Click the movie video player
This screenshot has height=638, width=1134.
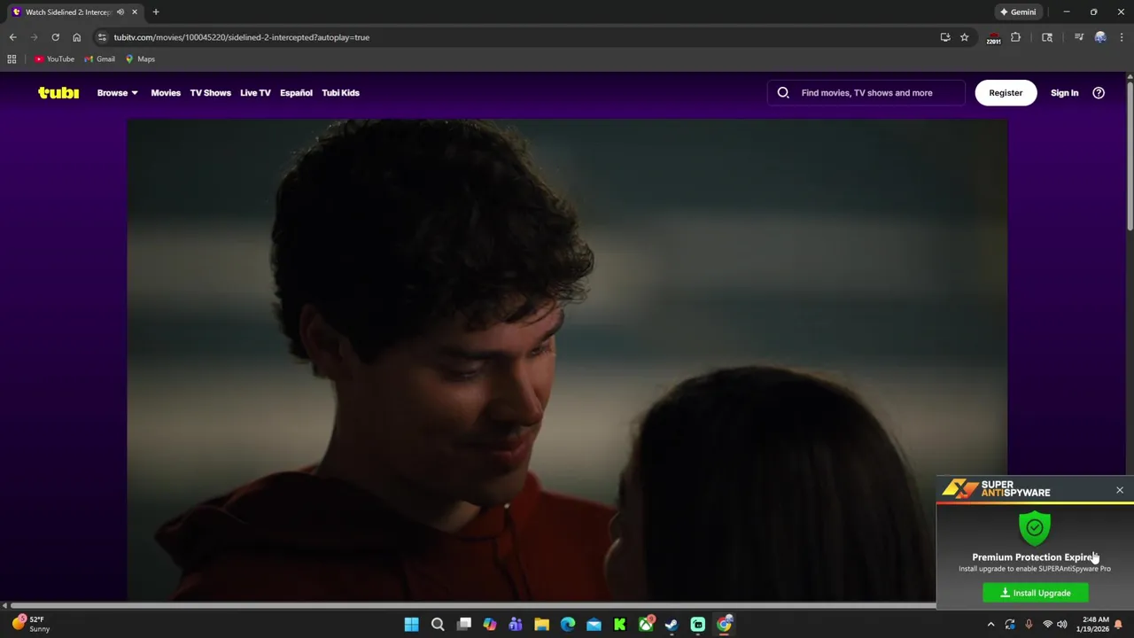point(567,360)
